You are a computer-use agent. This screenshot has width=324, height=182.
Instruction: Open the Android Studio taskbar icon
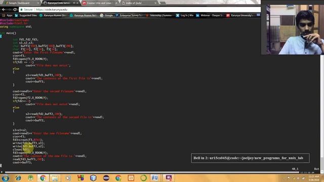coord(30,178)
